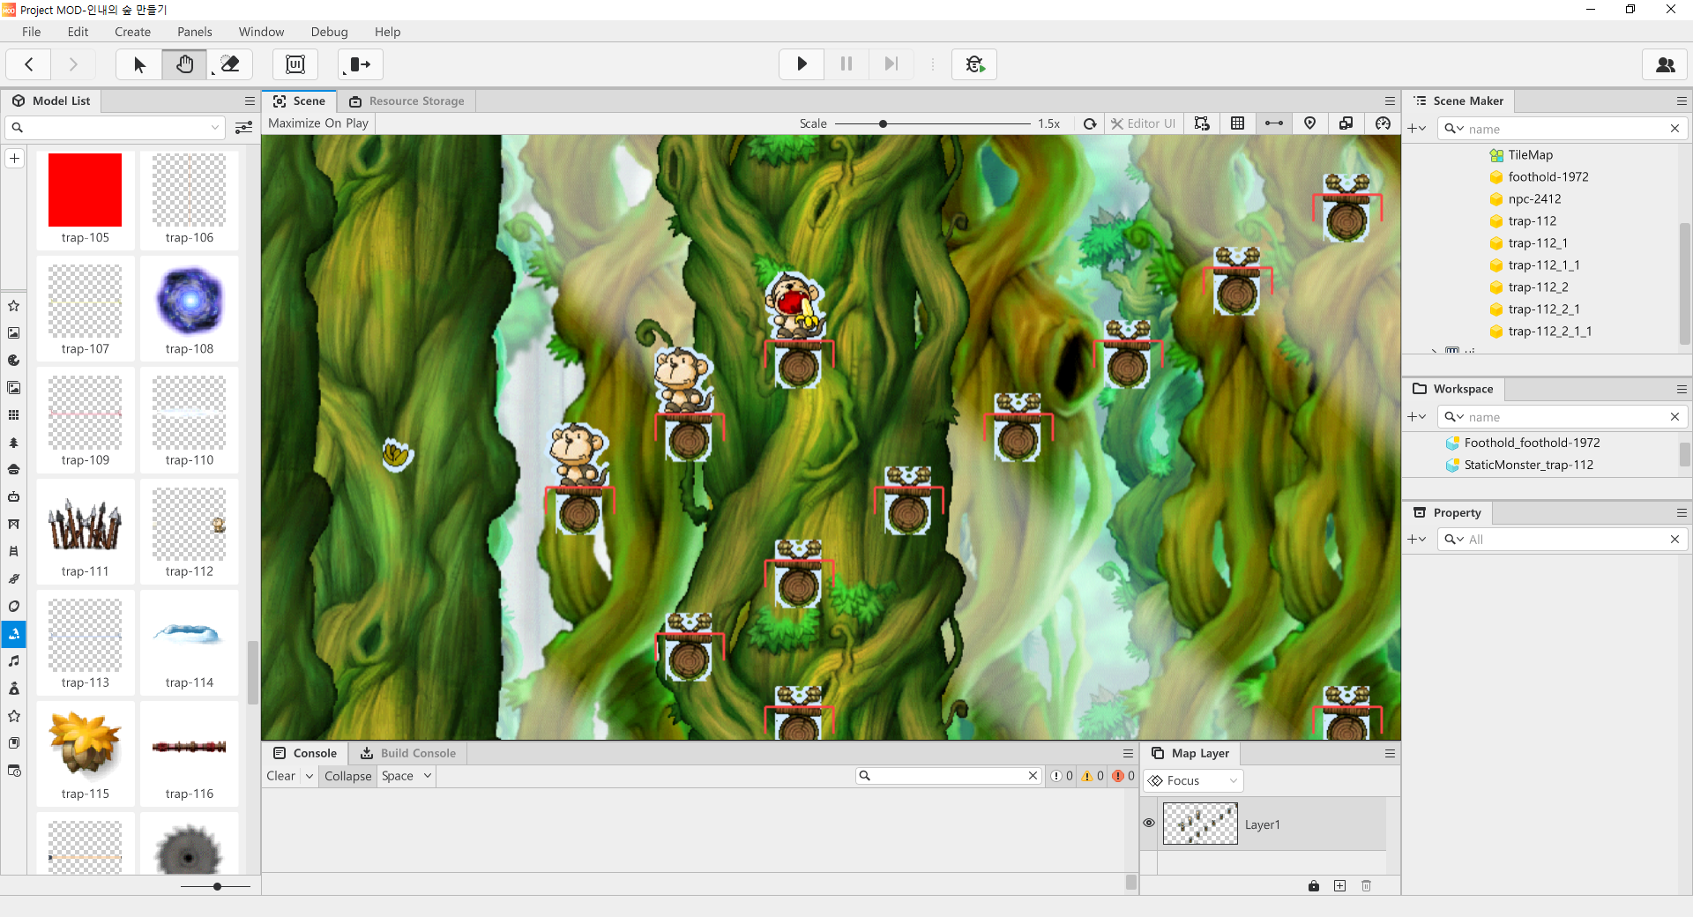Click the gauge icon in scene toolbar
This screenshot has width=1693, height=917.
(x=1383, y=123)
